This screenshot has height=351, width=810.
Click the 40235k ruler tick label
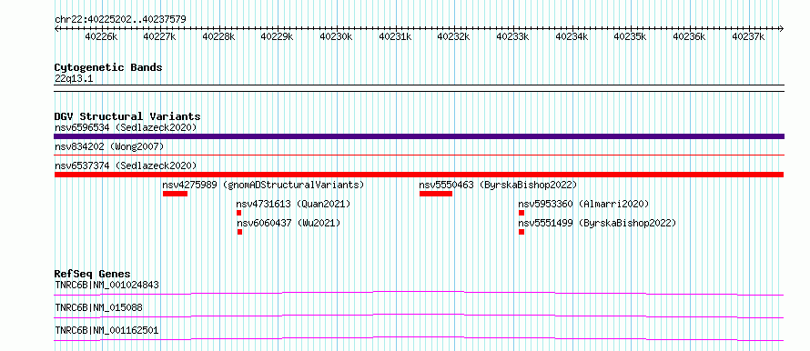click(630, 36)
